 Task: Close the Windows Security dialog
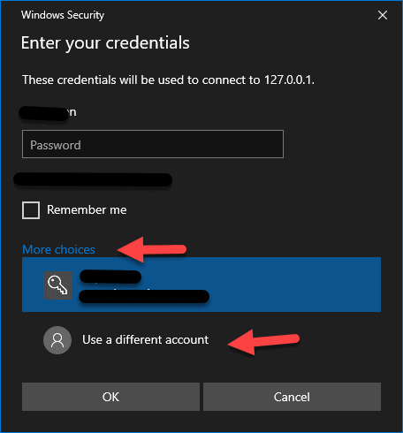coord(383,15)
